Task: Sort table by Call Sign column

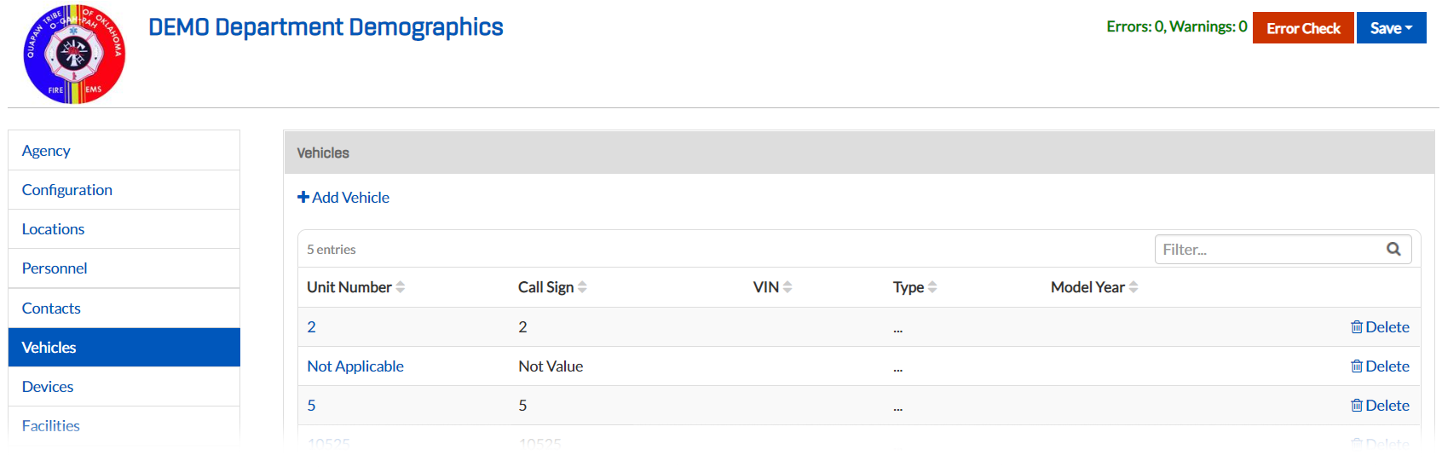Action: pyautogui.click(x=552, y=287)
